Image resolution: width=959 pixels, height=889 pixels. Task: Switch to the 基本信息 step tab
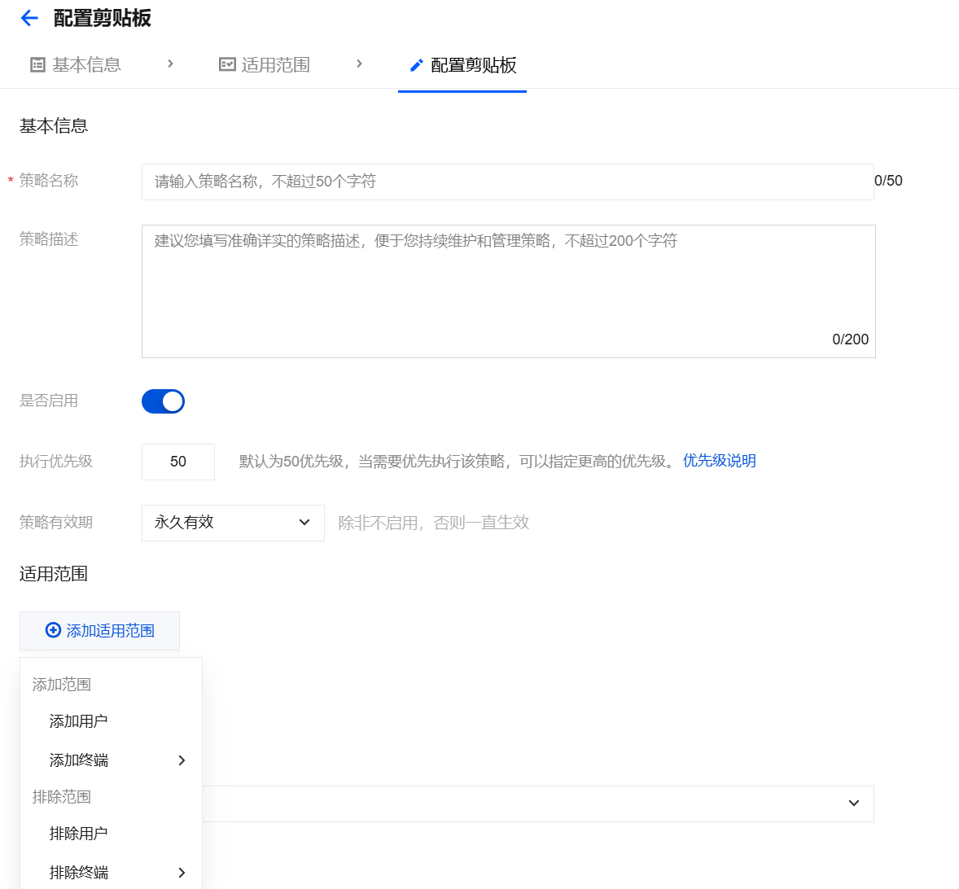coord(76,65)
